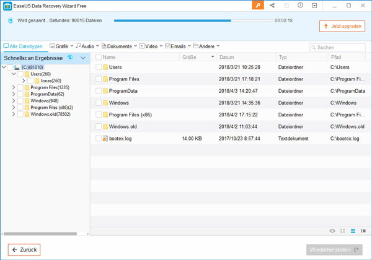The image size is (372, 260).
Task: Tick the checkbox for Users row
Action: click(99, 67)
